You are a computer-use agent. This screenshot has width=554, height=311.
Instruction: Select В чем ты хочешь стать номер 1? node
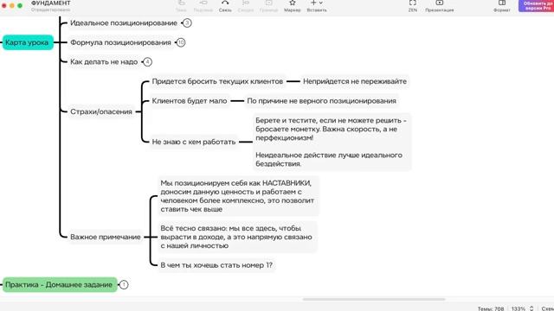216,265
